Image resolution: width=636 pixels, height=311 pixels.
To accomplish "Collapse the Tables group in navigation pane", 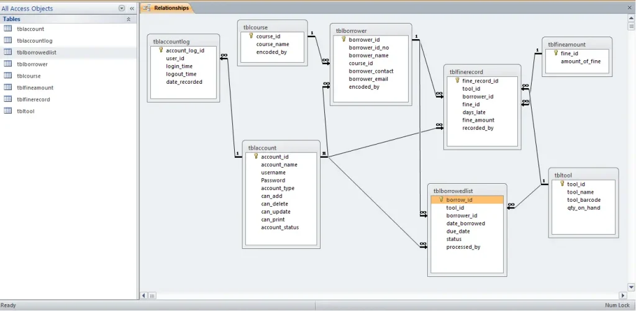I will 129,19.
